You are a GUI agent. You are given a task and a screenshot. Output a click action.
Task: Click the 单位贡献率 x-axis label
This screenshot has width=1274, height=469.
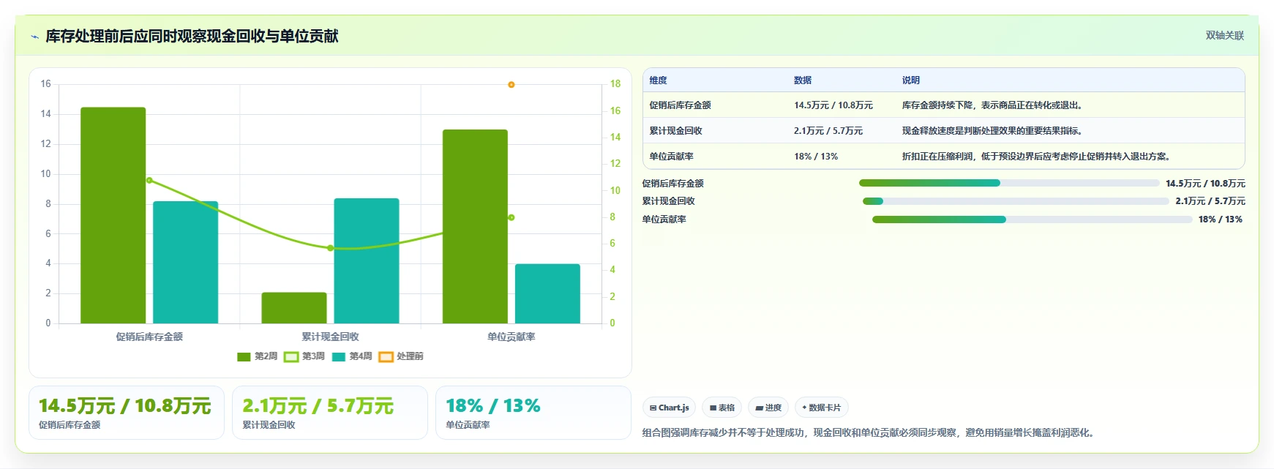[x=512, y=337]
